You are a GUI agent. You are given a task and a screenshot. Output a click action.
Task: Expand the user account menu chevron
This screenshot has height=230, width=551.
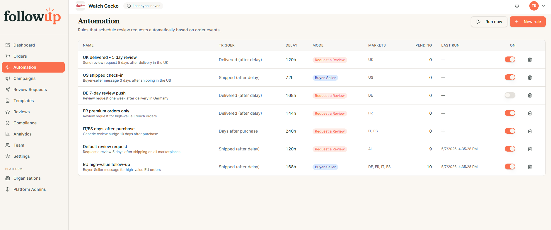(543, 6)
